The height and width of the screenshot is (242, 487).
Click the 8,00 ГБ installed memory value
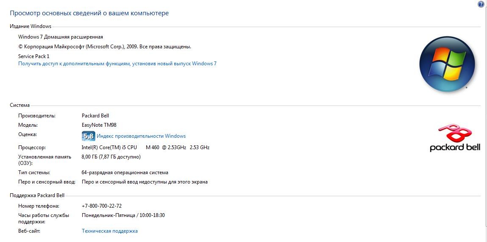(x=111, y=157)
